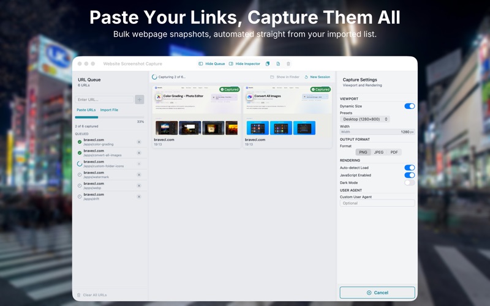Image resolution: width=490 pixels, height=306 pixels.
Task: Click the Capturing 2 of 6 spinner
Action: click(x=154, y=77)
